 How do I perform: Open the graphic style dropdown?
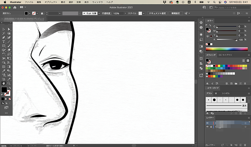pos(143,13)
